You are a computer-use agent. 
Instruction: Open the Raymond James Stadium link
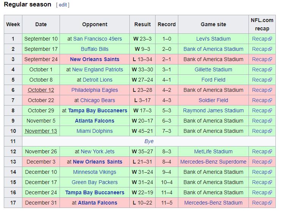pos(213,111)
